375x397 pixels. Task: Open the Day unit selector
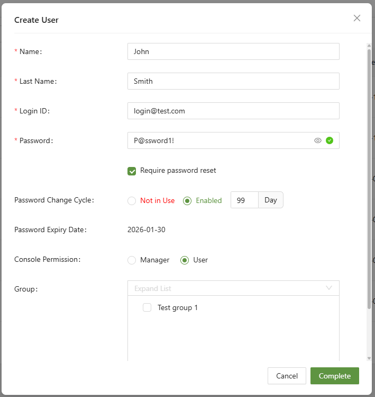coord(271,200)
